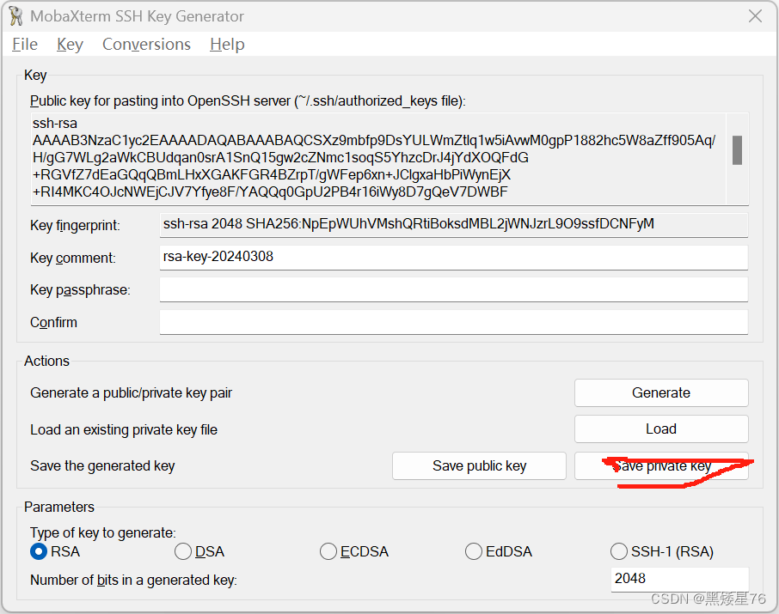The image size is (779, 614).
Task: Close the SSH Key Generator window
Action: click(755, 16)
